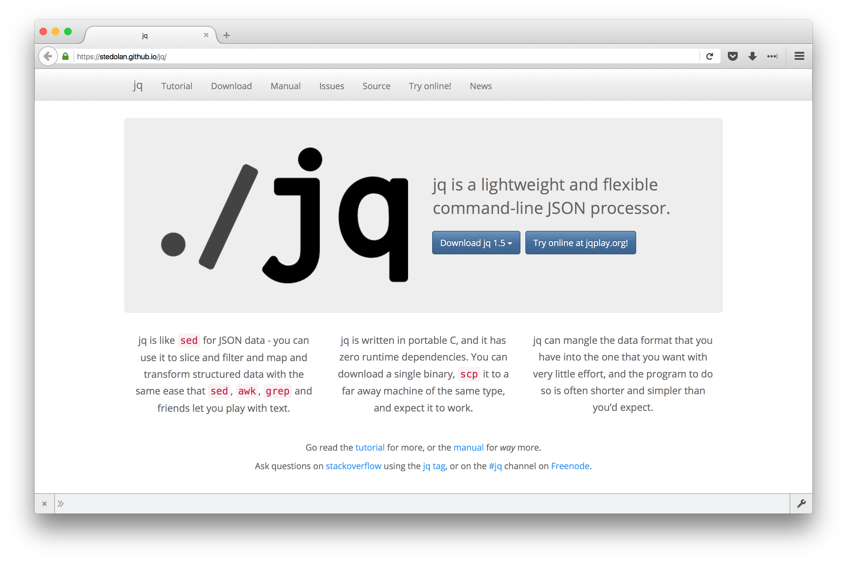Viewport: 847px width, 563px height.
Task: Click the green padlock security icon
Action: [x=65, y=56]
